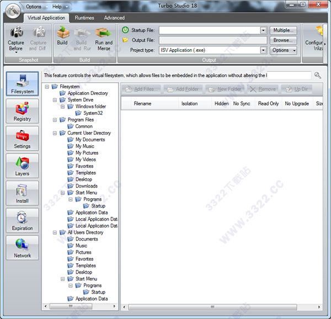331x319 pixels.
Task: Click the Add Files toolbar button
Action: [141, 89]
